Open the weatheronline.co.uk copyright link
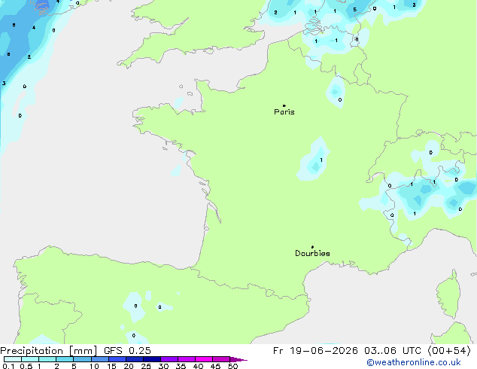 (413, 362)
